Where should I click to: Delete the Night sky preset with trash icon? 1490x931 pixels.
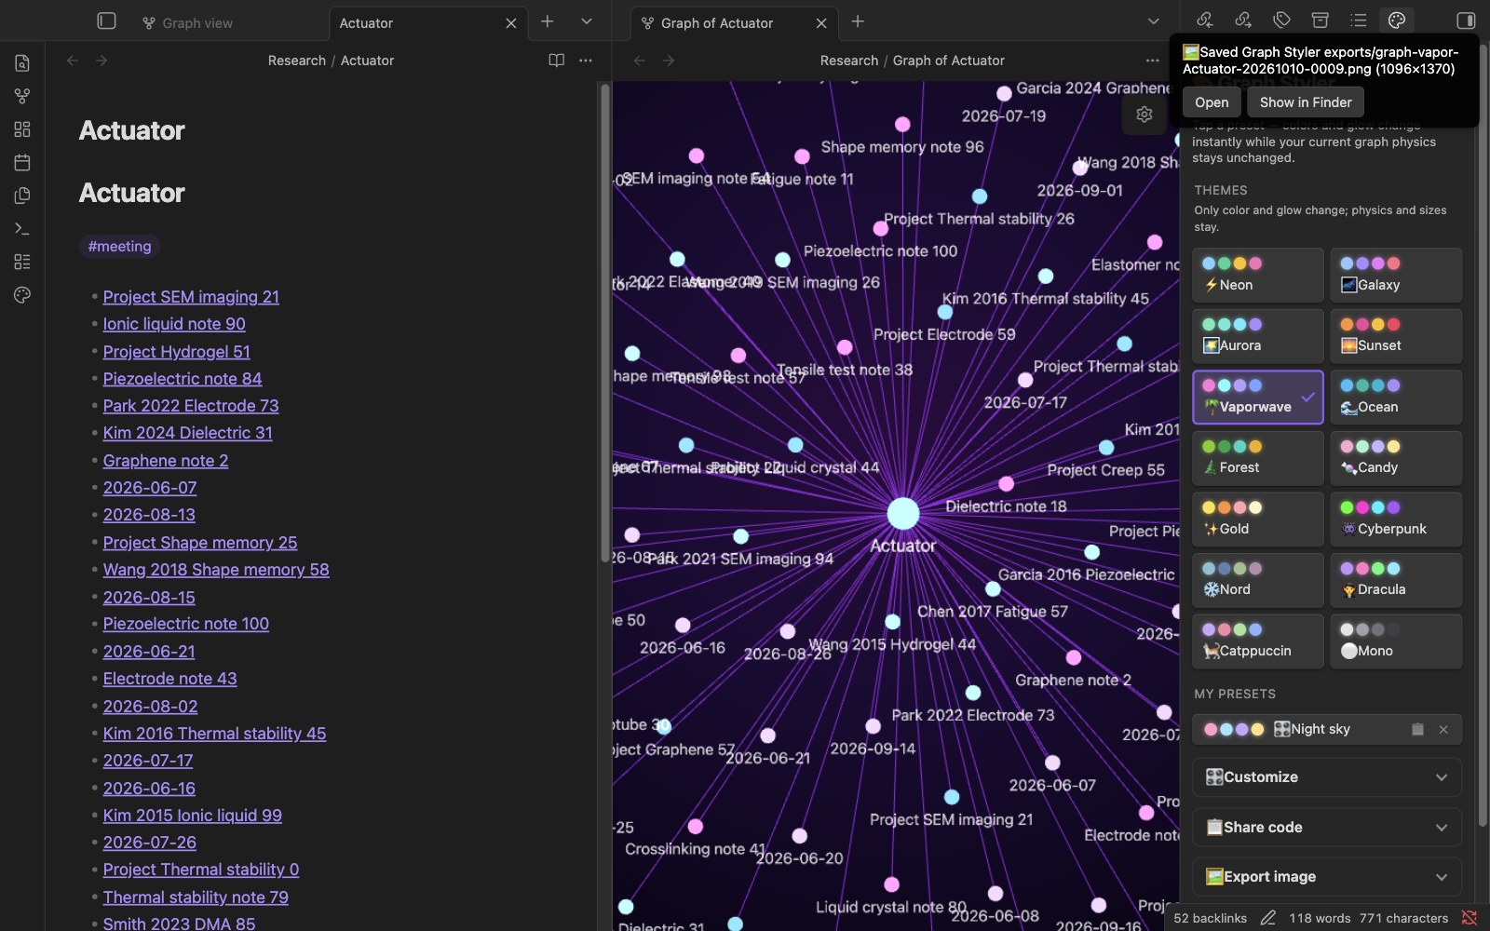click(x=1417, y=730)
